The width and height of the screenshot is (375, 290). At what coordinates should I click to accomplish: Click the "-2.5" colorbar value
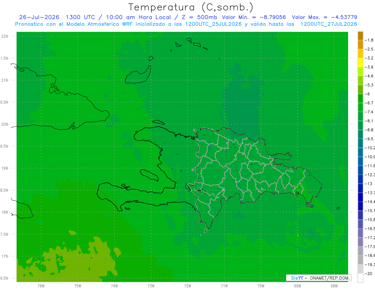click(x=369, y=49)
